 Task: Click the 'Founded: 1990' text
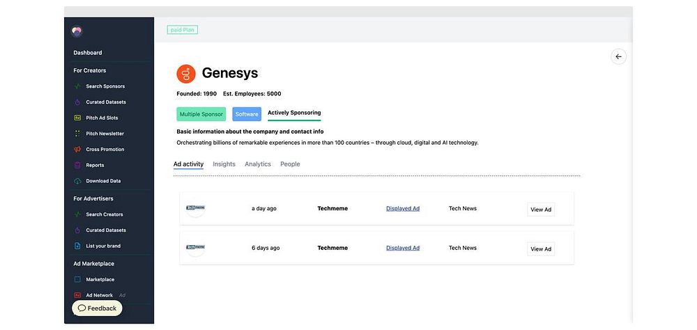tap(197, 94)
